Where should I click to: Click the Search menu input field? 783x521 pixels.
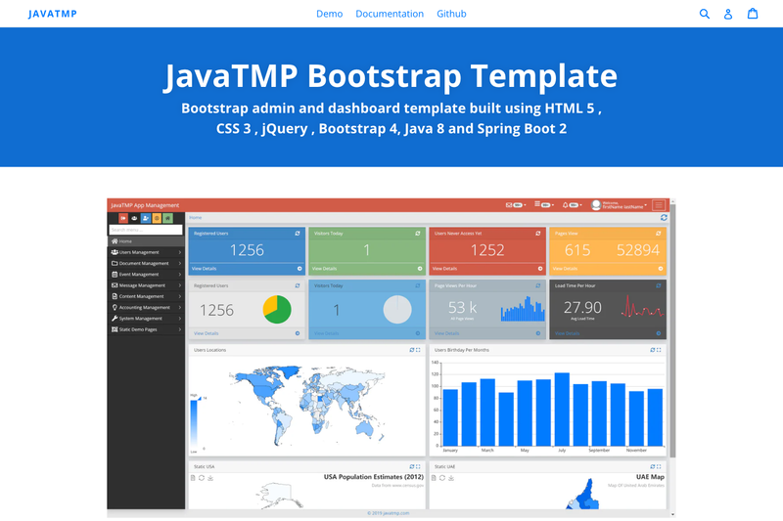(146, 230)
